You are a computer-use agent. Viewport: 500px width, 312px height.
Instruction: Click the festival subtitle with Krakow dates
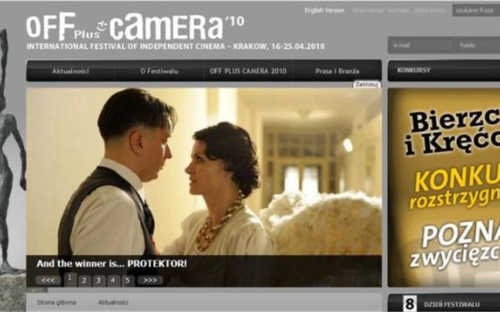(176, 46)
